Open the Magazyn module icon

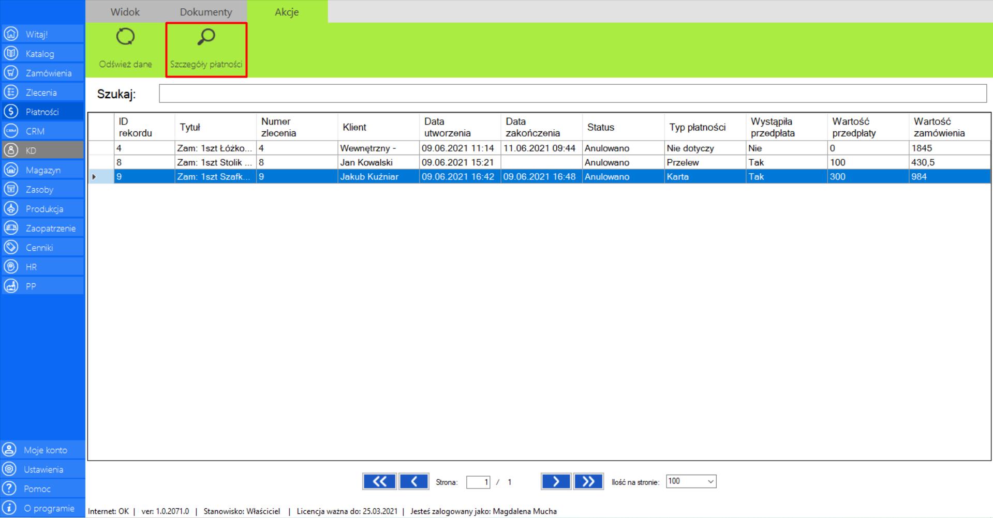click(x=11, y=170)
